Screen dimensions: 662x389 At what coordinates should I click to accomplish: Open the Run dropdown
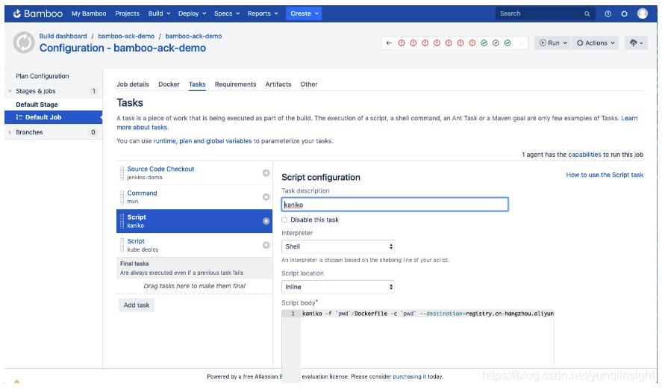click(x=552, y=43)
